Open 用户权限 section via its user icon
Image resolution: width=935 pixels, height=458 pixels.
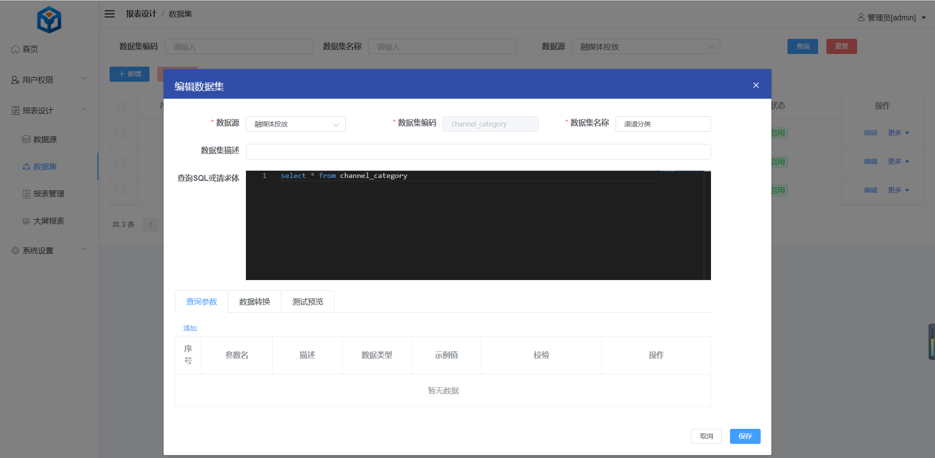click(15, 79)
